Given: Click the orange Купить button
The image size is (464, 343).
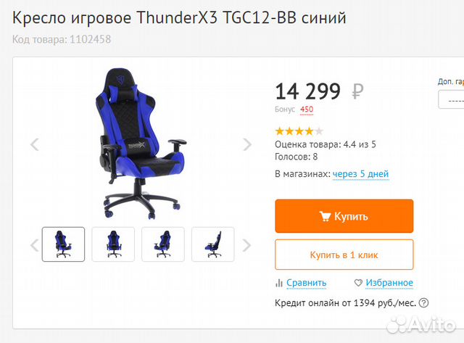Looking at the screenshot, I should (344, 216).
